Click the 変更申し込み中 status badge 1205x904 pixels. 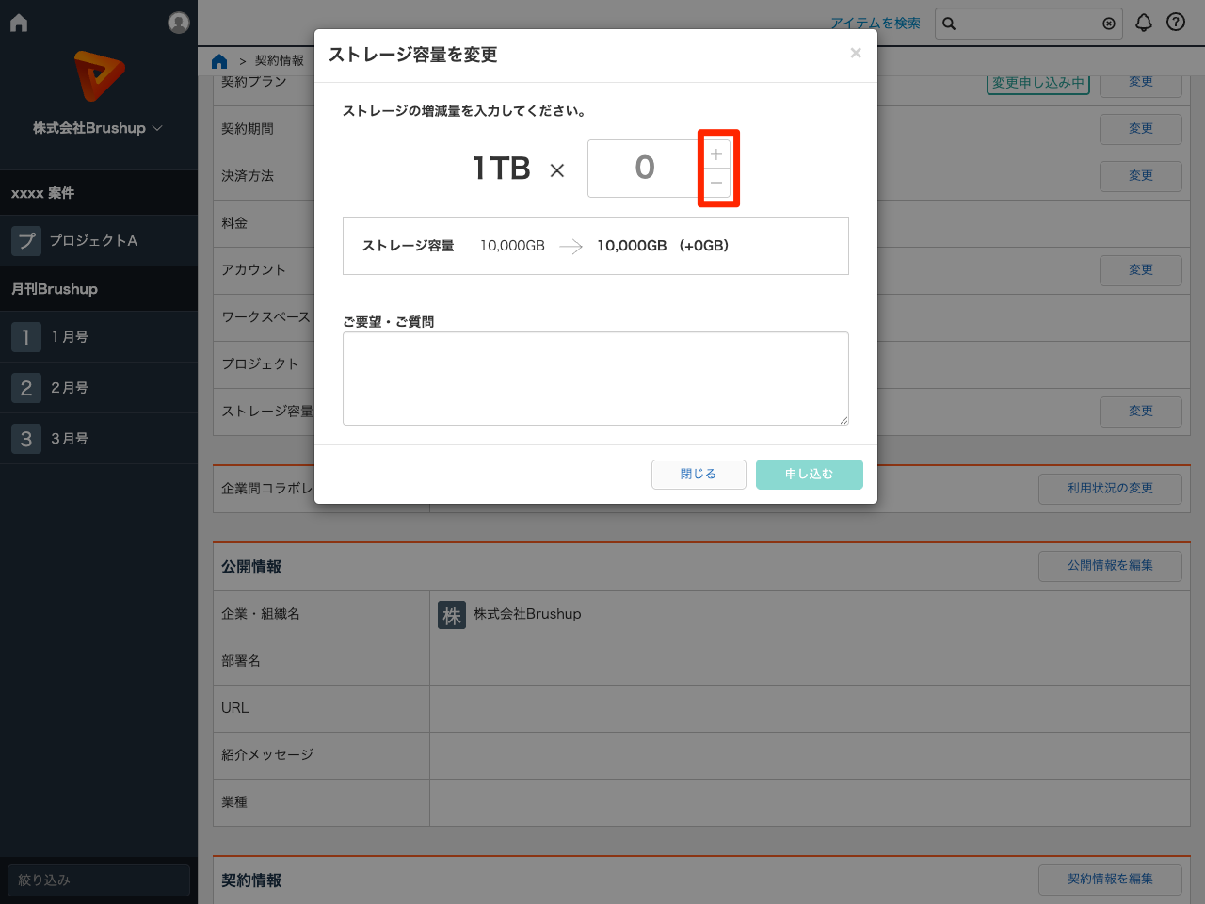click(1038, 83)
